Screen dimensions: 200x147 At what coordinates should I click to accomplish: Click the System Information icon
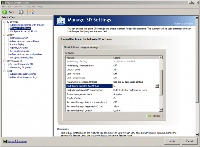(5, 142)
